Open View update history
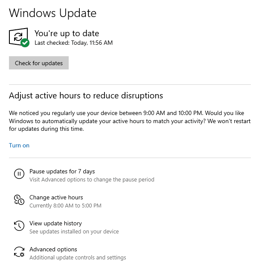Viewport: 256px width, 279px height. click(55, 223)
